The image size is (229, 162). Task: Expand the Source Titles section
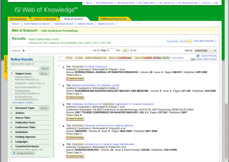click(x=12, y=118)
